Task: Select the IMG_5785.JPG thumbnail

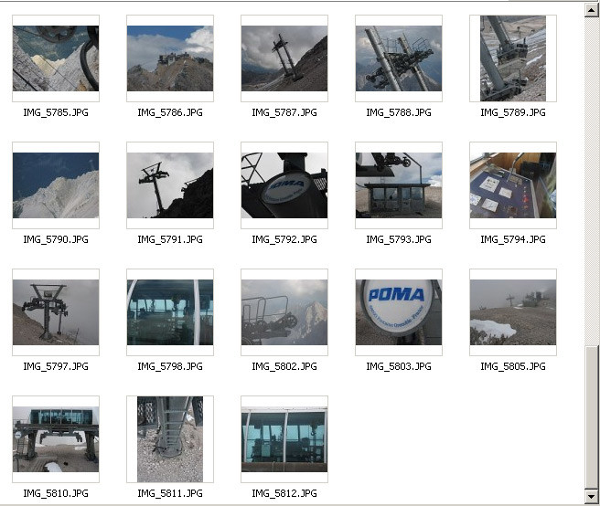Action: click(56, 58)
